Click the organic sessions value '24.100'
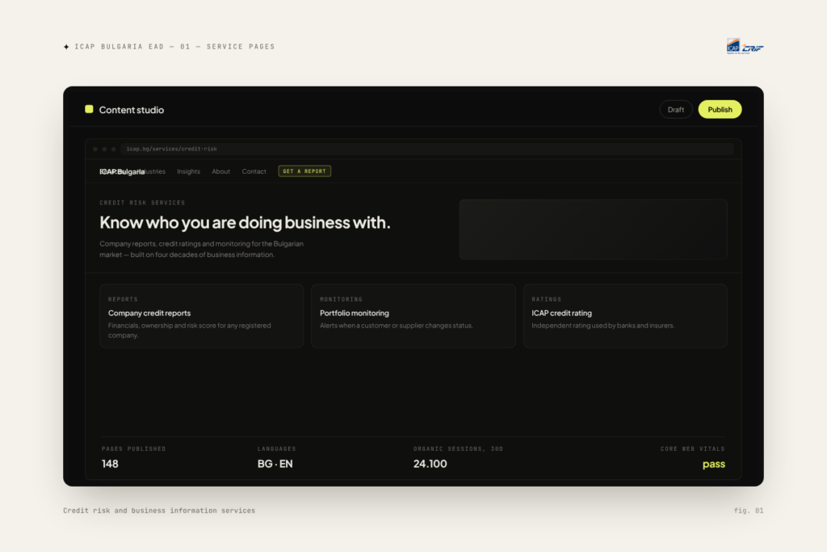This screenshot has width=827, height=552. [x=430, y=464]
